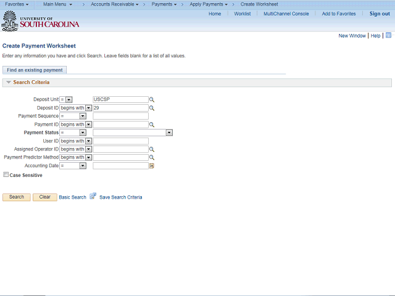Open the MultiChannel Console link
Image resolution: width=395 pixels, height=296 pixels.
click(x=286, y=14)
